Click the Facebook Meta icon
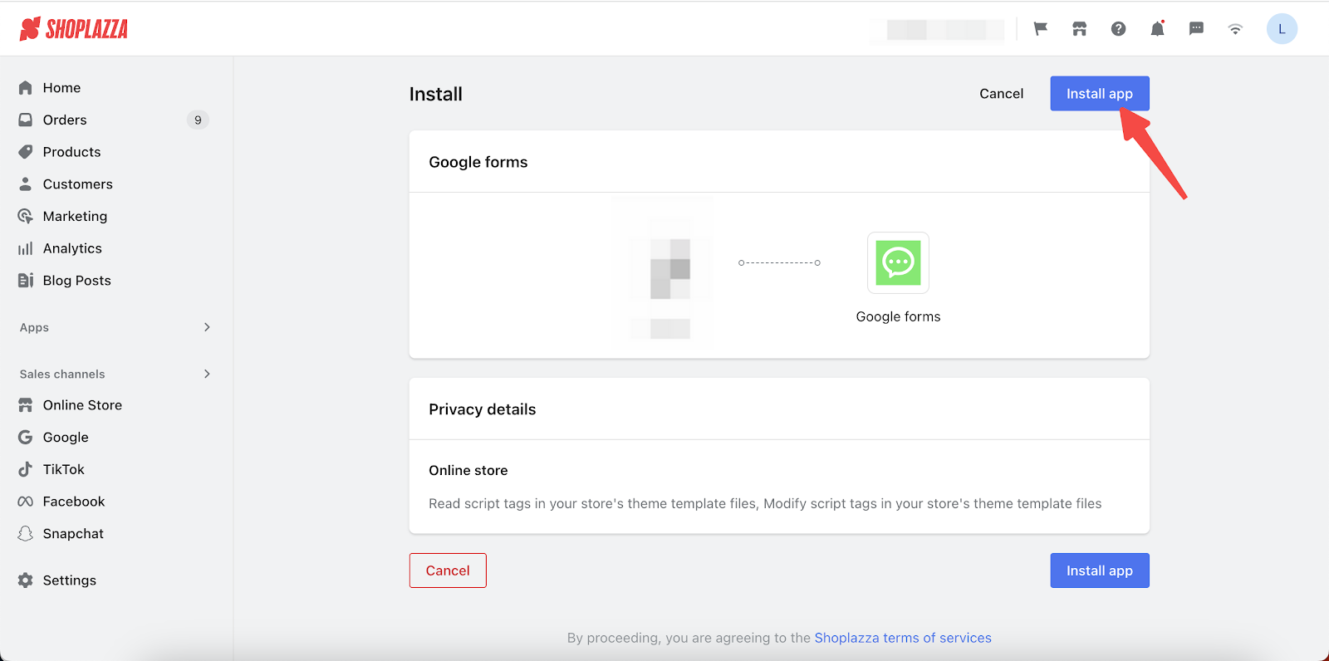This screenshot has width=1329, height=661. point(26,502)
